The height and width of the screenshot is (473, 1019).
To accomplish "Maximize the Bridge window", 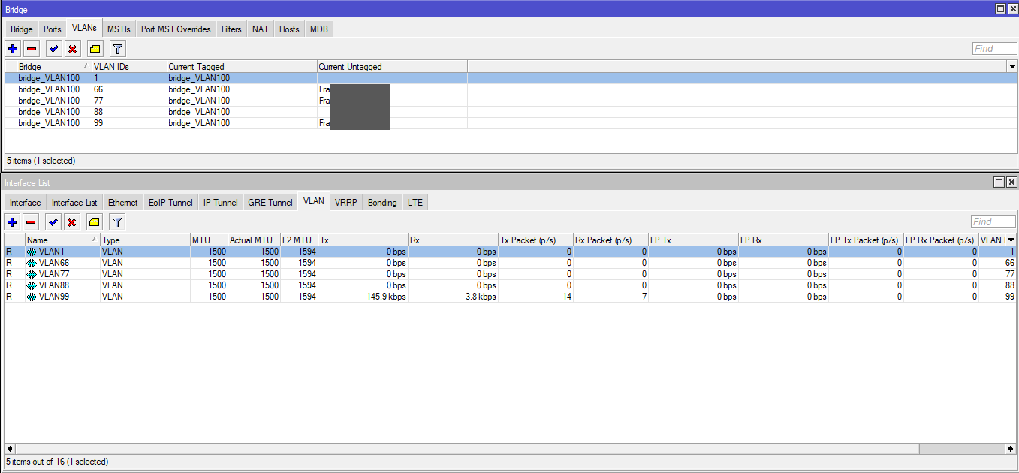I will 1000,8.
